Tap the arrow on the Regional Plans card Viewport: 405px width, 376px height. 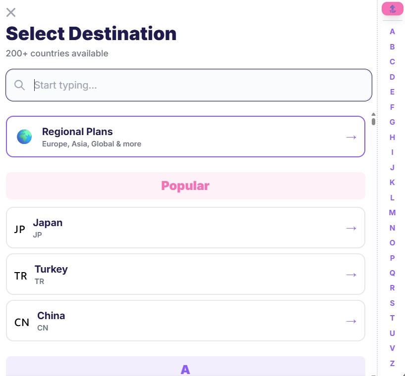tap(351, 137)
